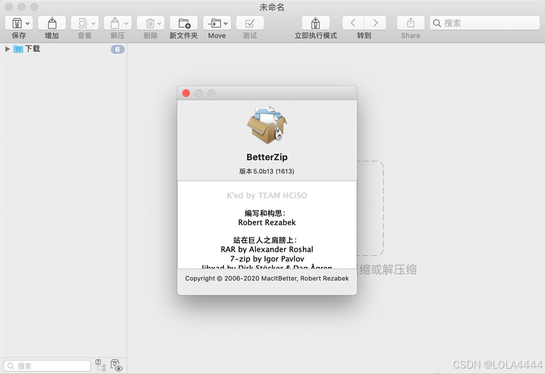Toggle the immediate mode (立即执行模式) button
This screenshot has height=374, width=545.
click(315, 23)
